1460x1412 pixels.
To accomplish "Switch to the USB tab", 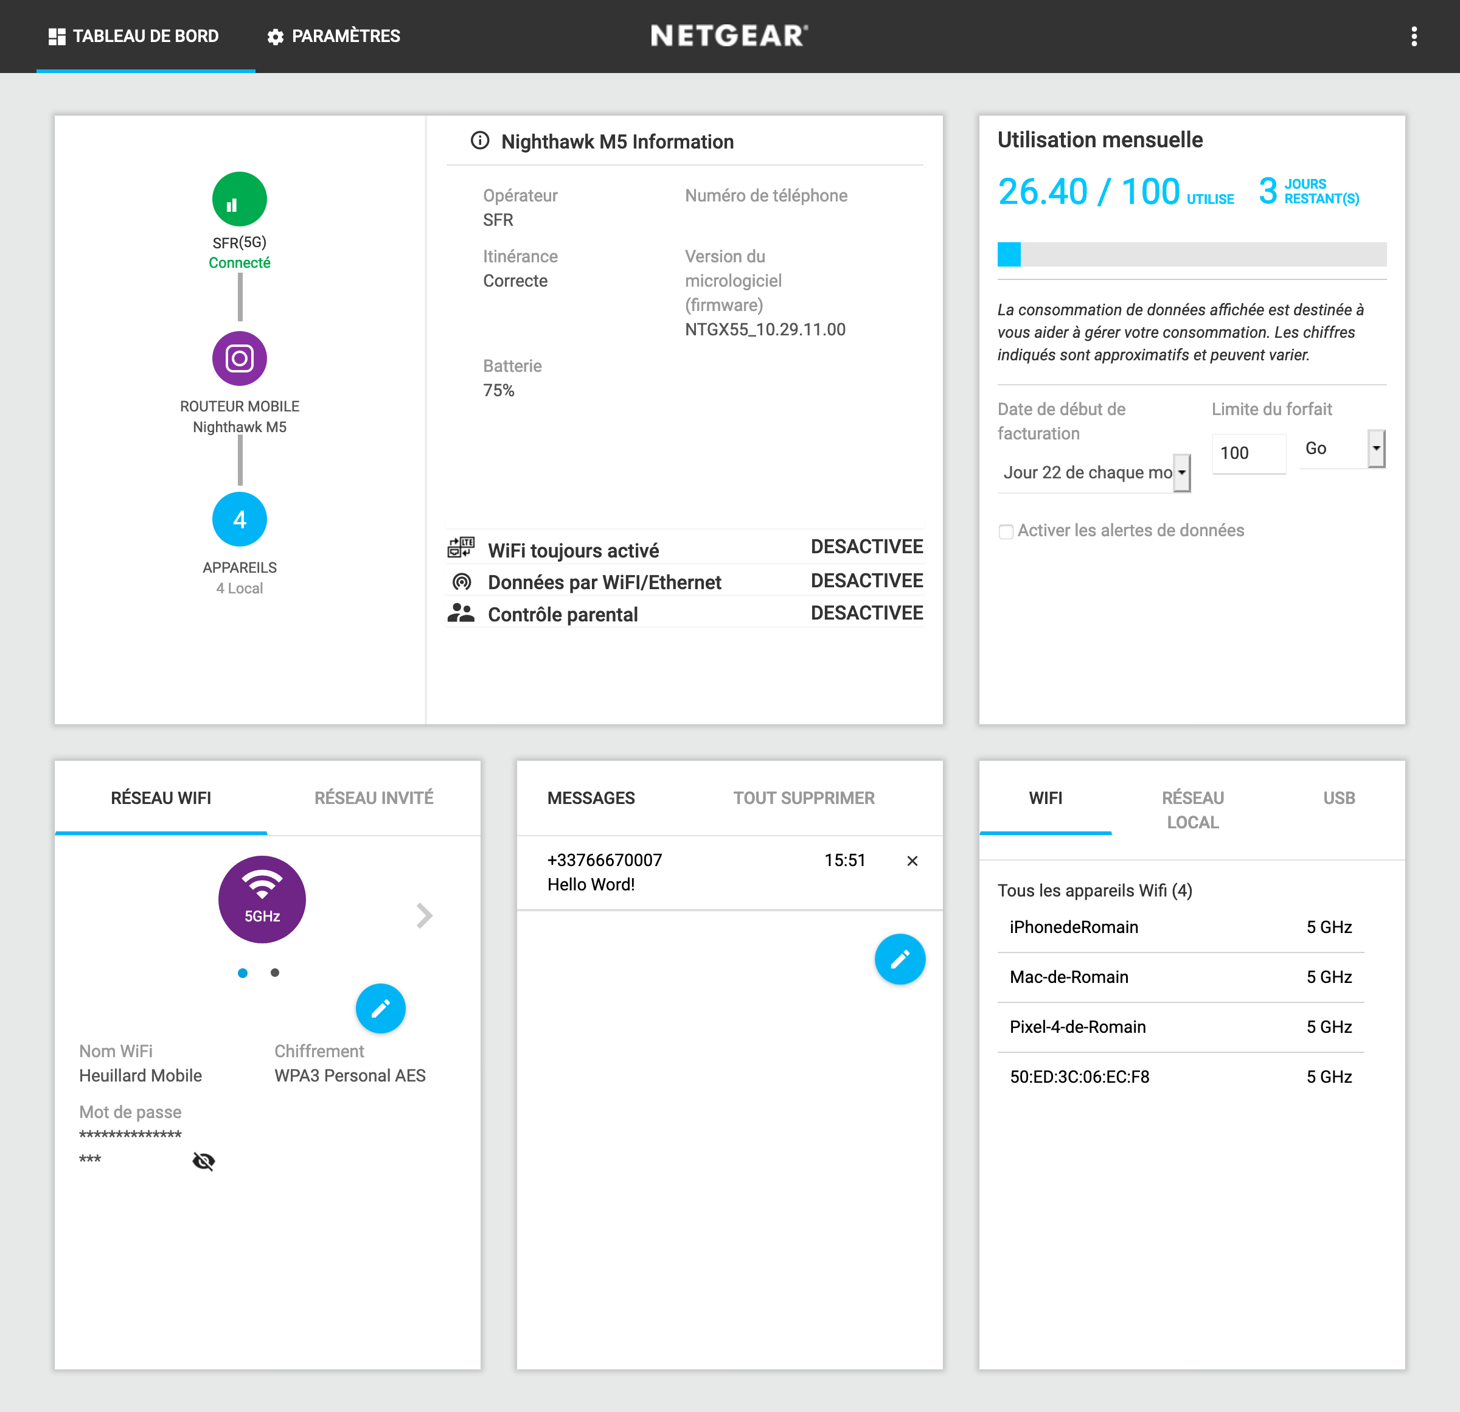I will pos(1338,798).
